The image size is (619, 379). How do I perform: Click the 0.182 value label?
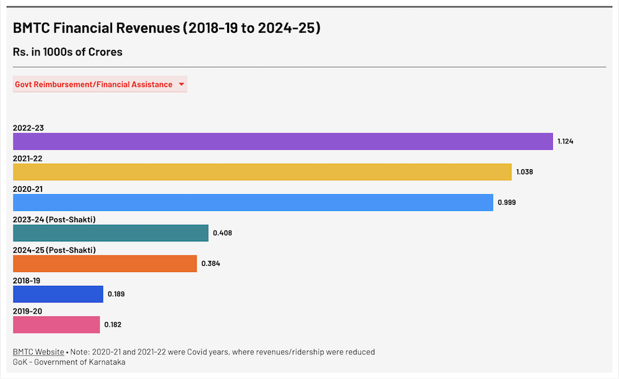(113, 325)
